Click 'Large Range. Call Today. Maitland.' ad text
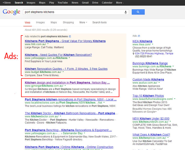The image size is (185, 150). pyautogui.click(x=44, y=47)
